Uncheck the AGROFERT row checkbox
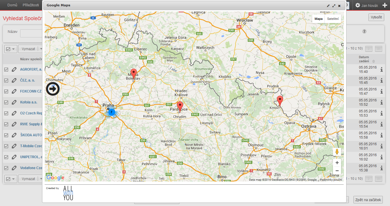This screenshot has height=206, width=390. pos(6,69)
